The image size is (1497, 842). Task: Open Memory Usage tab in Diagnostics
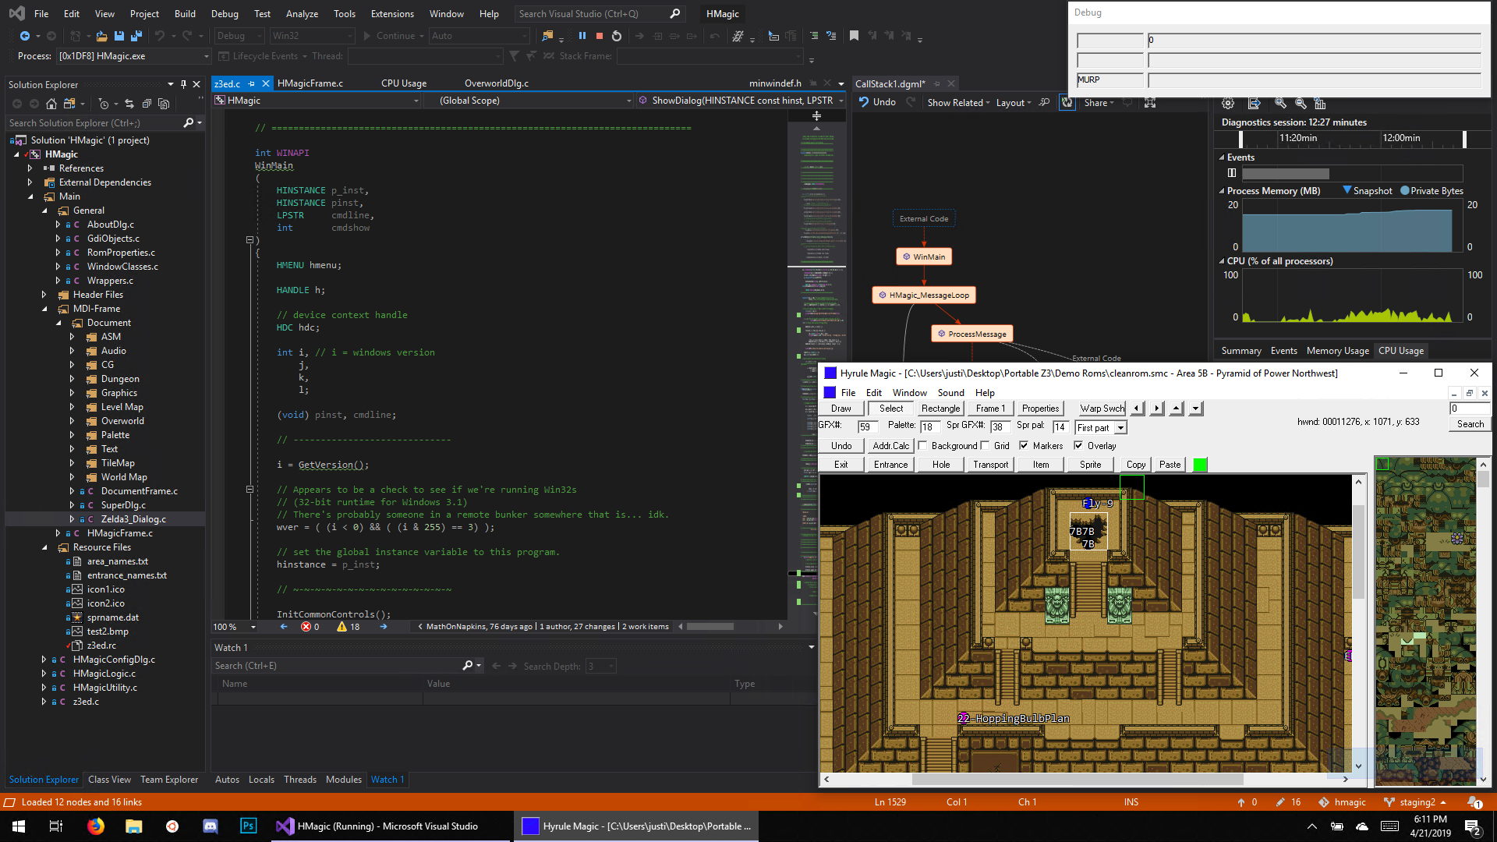(x=1337, y=351)
